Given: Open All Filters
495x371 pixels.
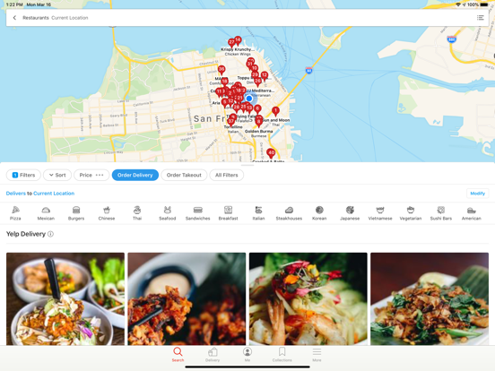Looking at the screenshot, I should [x=226, y=175].
